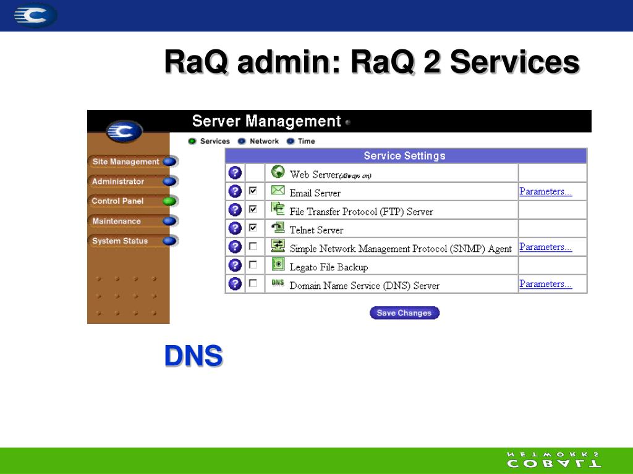The image size is (633, 474).
Task: Switch to the Services tab
Action: [x=209, y=141]
